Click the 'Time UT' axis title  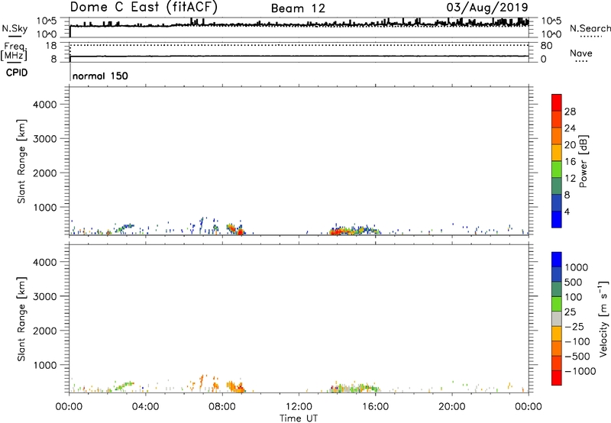point(299,418)
